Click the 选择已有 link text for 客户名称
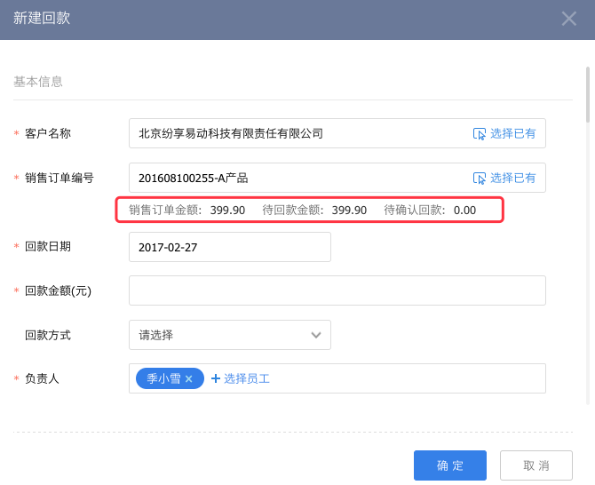Screen dimensions: 595x485 [x=513, y=133]
